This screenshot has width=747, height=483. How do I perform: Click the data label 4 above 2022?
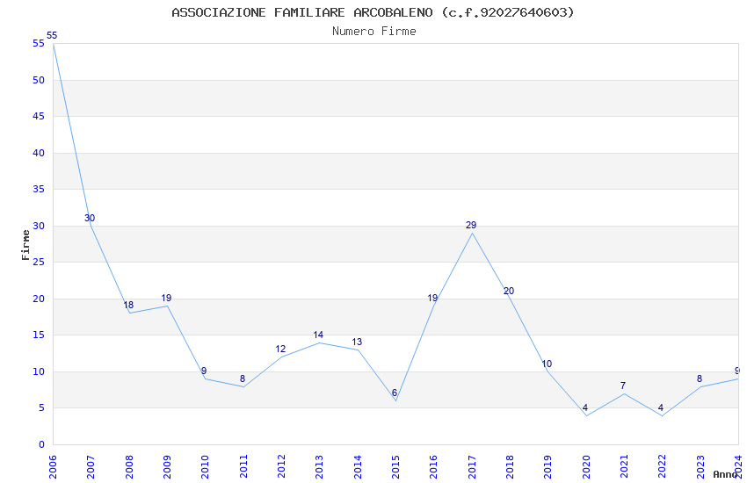(x=661, y=407)
